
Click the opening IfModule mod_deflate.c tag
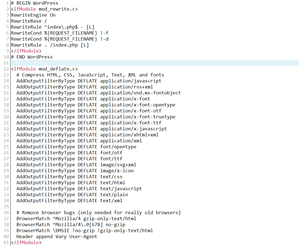[x=44, y=69]
